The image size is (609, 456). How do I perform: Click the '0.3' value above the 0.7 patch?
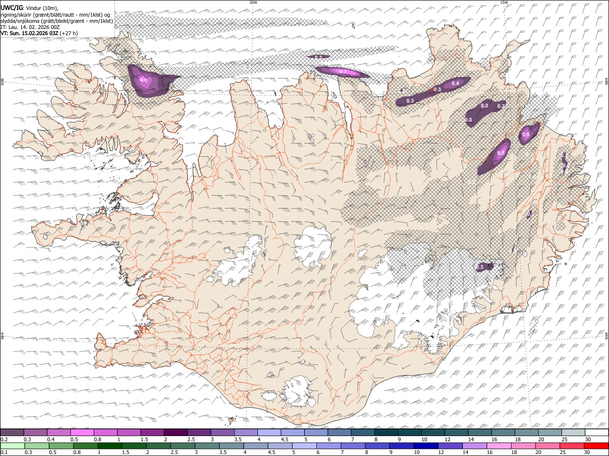coord(318,57)
